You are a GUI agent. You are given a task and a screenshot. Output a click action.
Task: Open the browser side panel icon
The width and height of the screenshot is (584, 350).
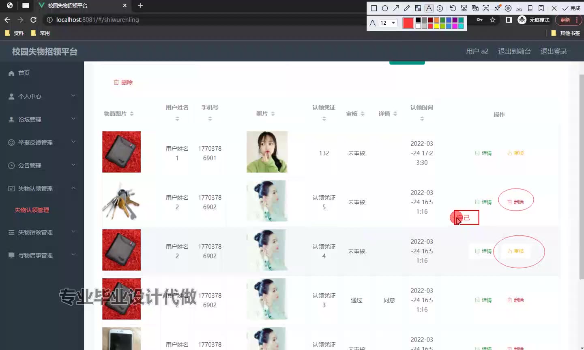[x=509, y=20]
